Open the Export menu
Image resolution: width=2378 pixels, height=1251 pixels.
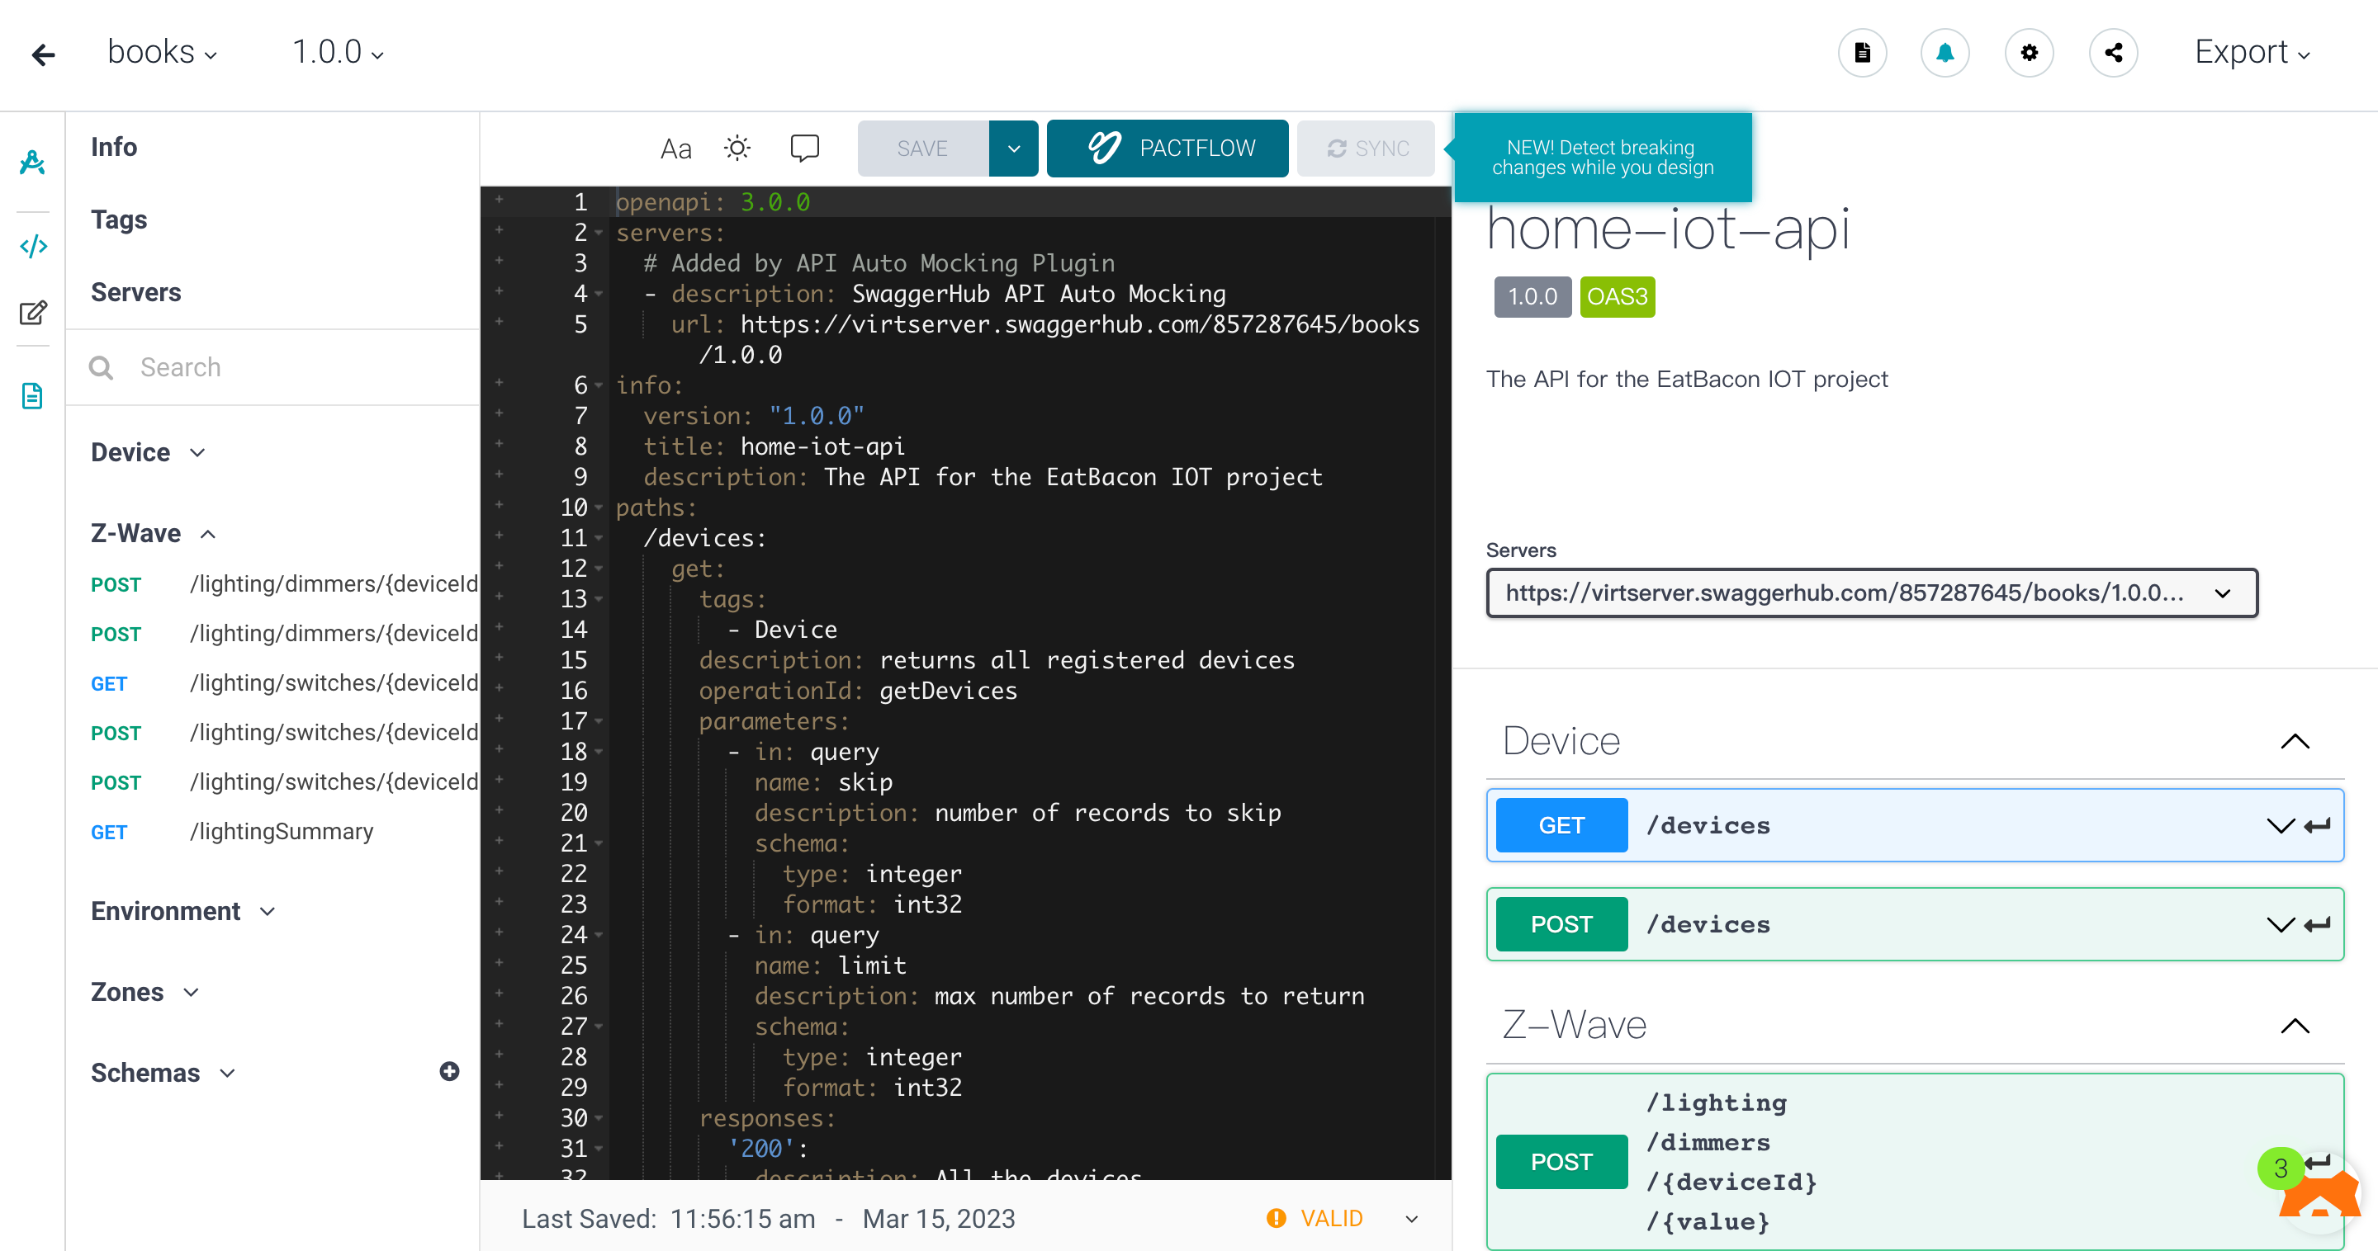pos(2252,53)
